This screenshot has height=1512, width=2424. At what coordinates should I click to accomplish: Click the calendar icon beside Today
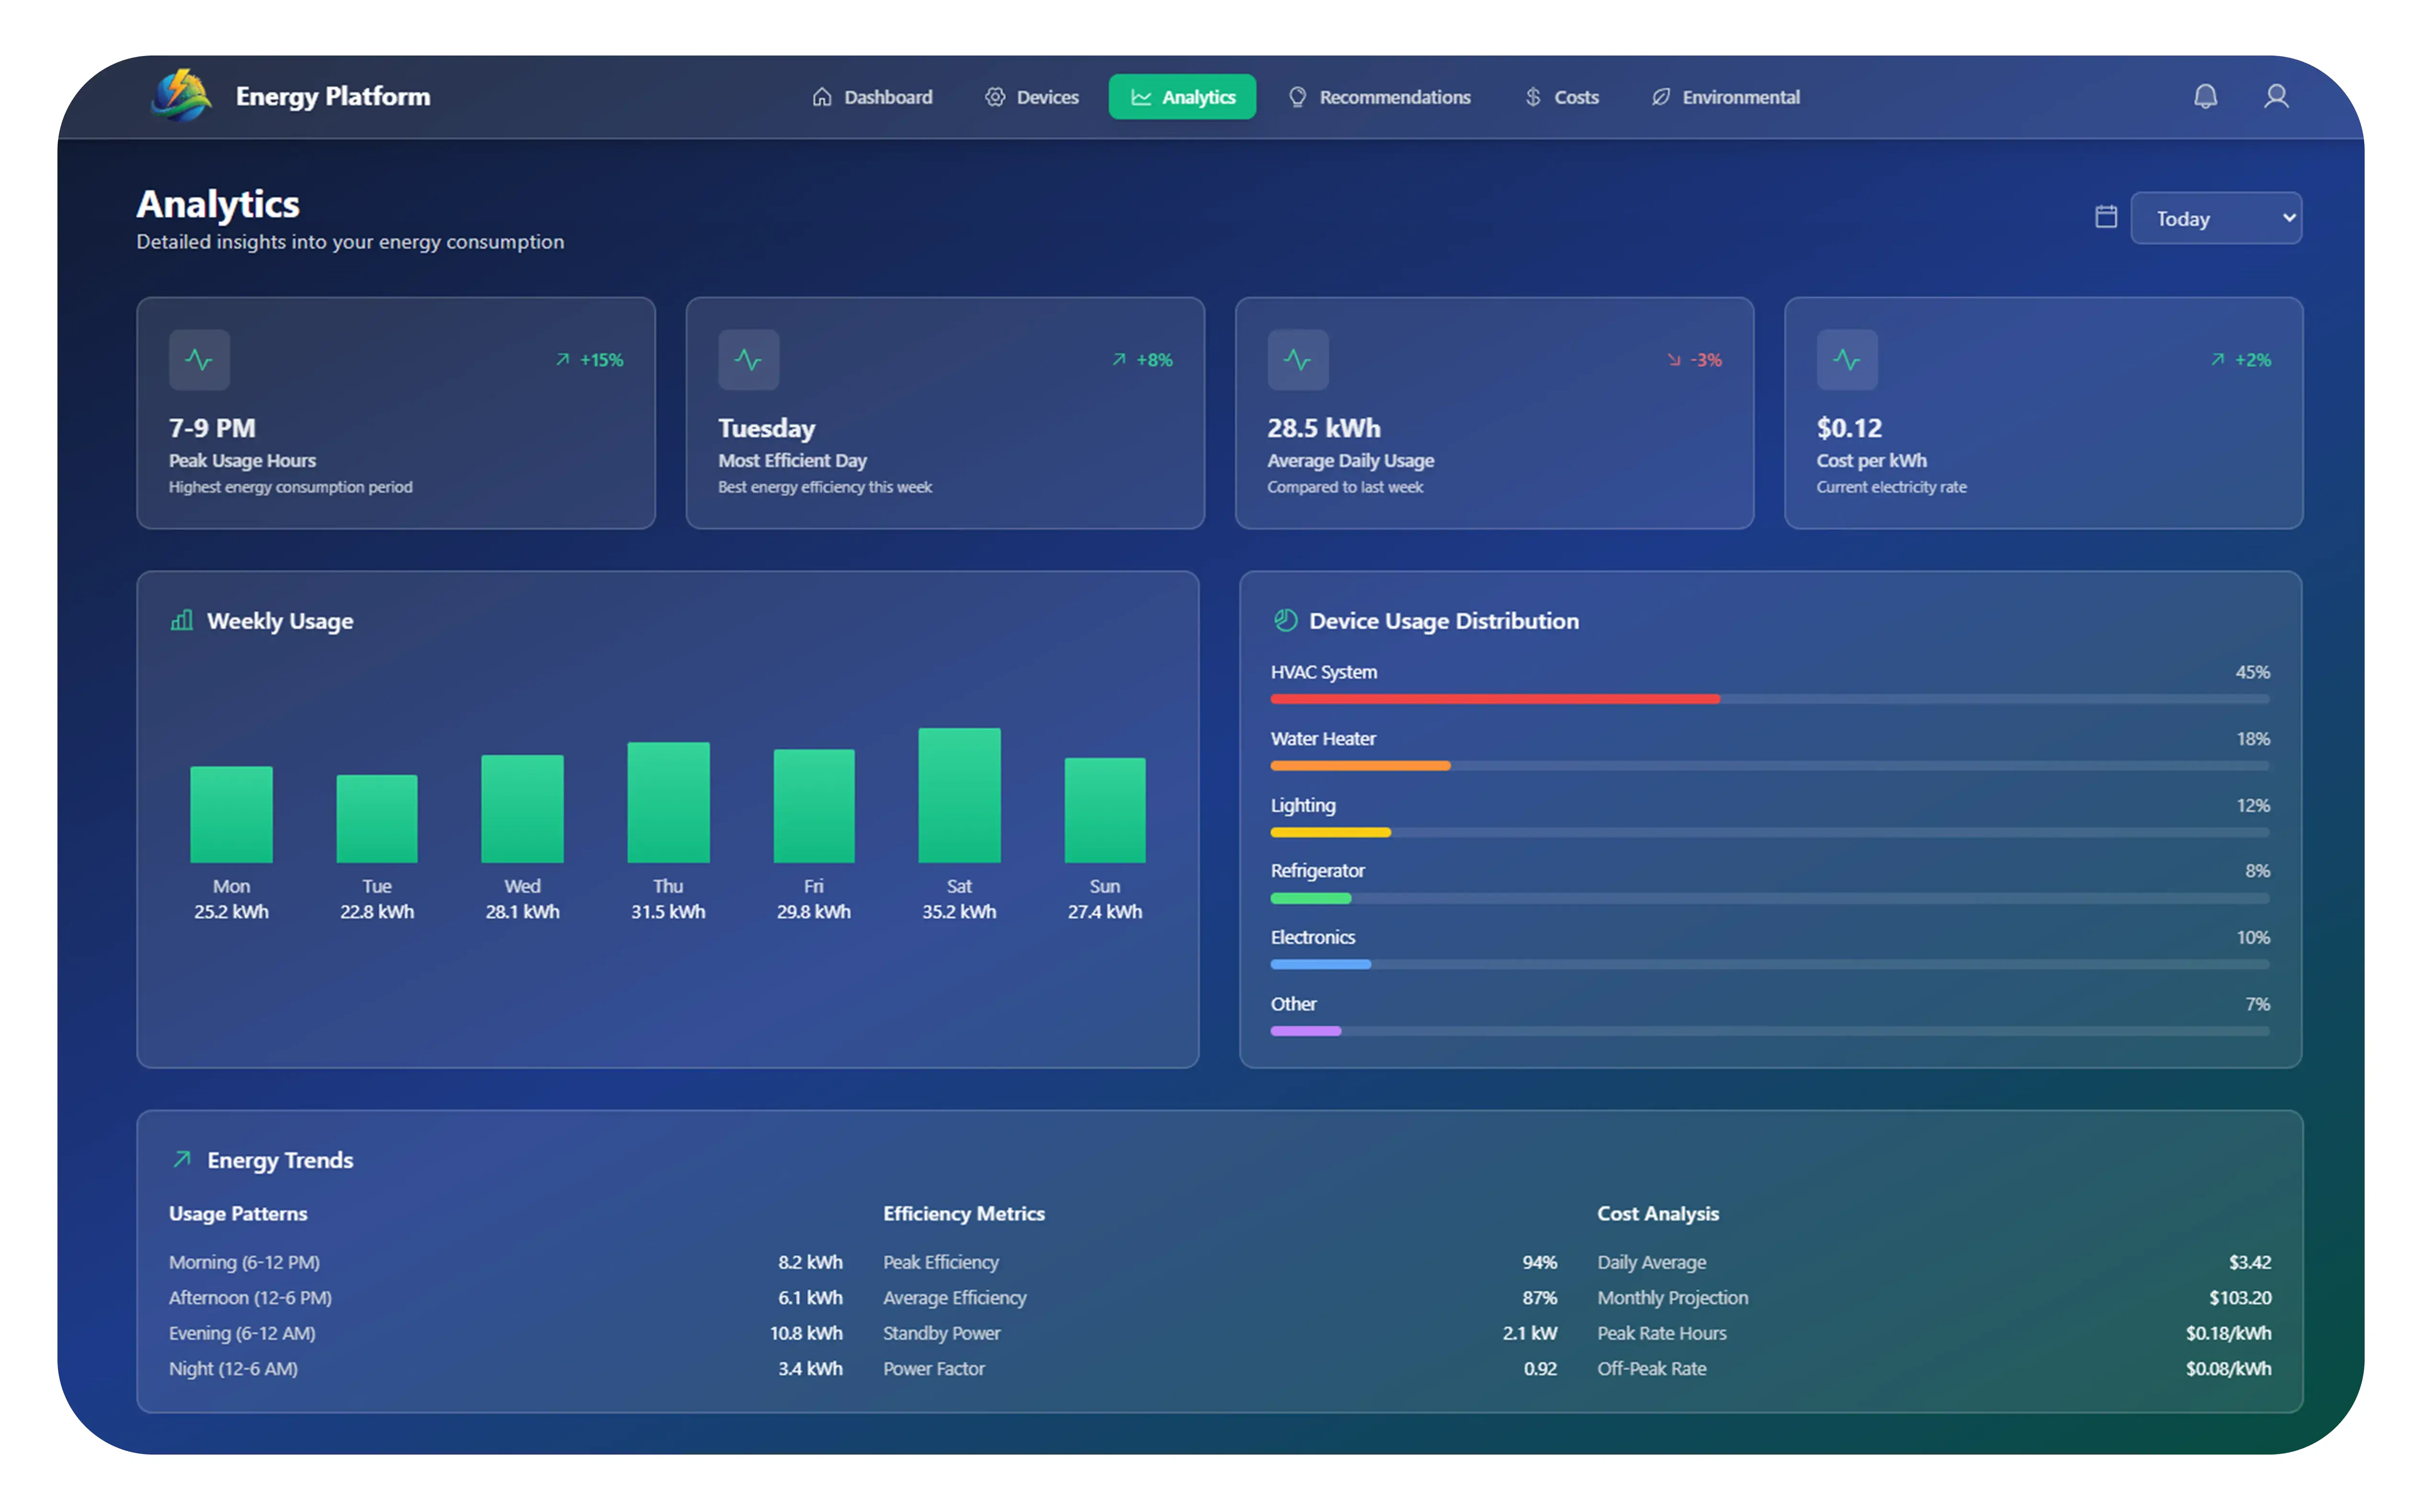(x=2106, y=217)
